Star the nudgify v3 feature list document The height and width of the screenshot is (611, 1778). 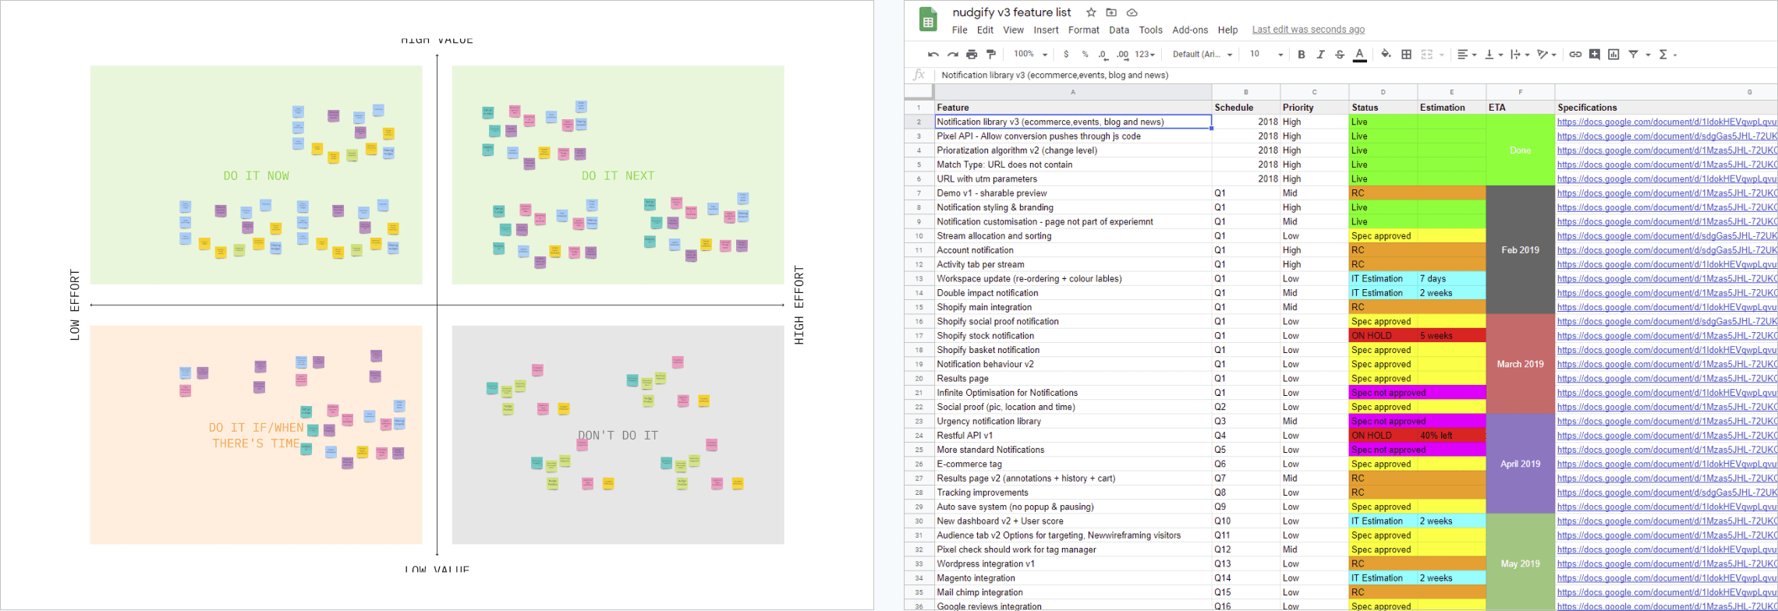(x=1091, y=12)
